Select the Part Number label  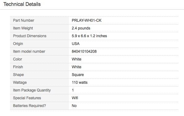(x=24, y=20)
